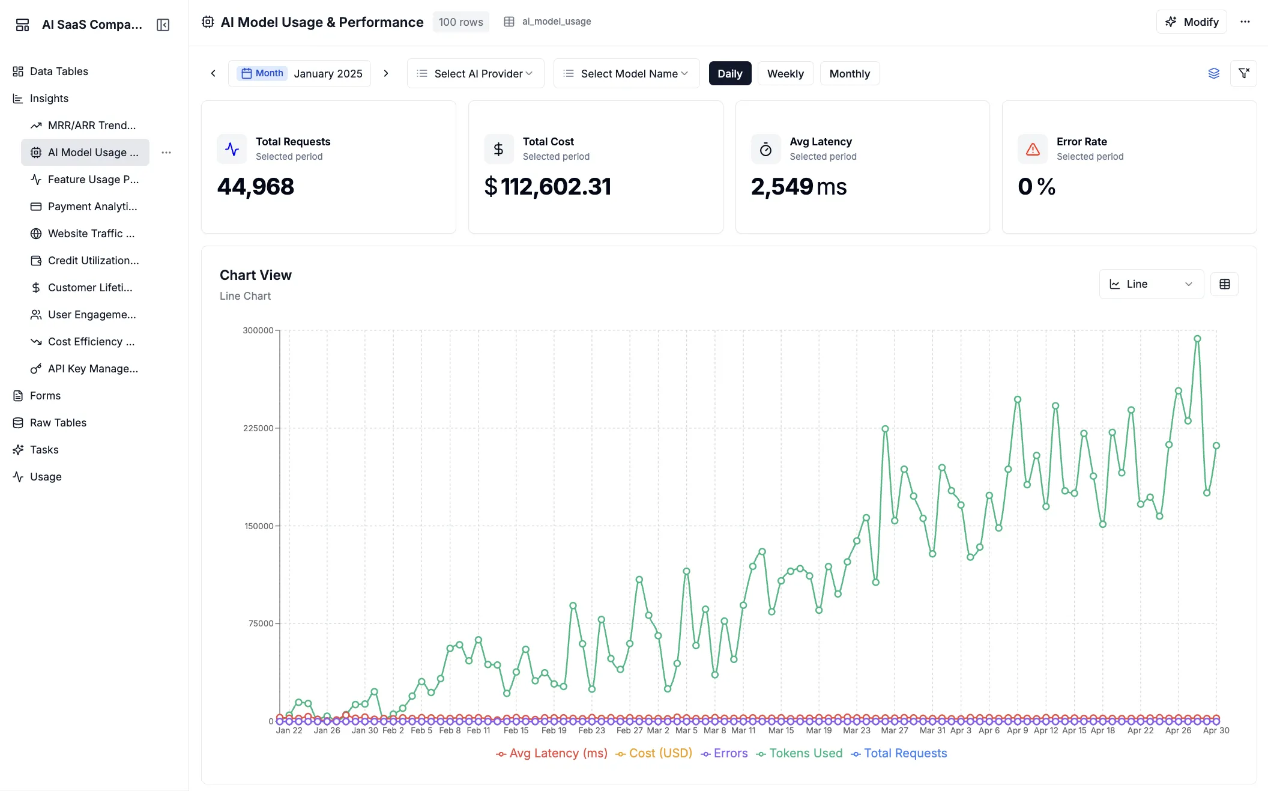The width and height of the screenshot is (1268, 791).
Task: Switch to table view grid icon
Action: tap(1224, 284)
